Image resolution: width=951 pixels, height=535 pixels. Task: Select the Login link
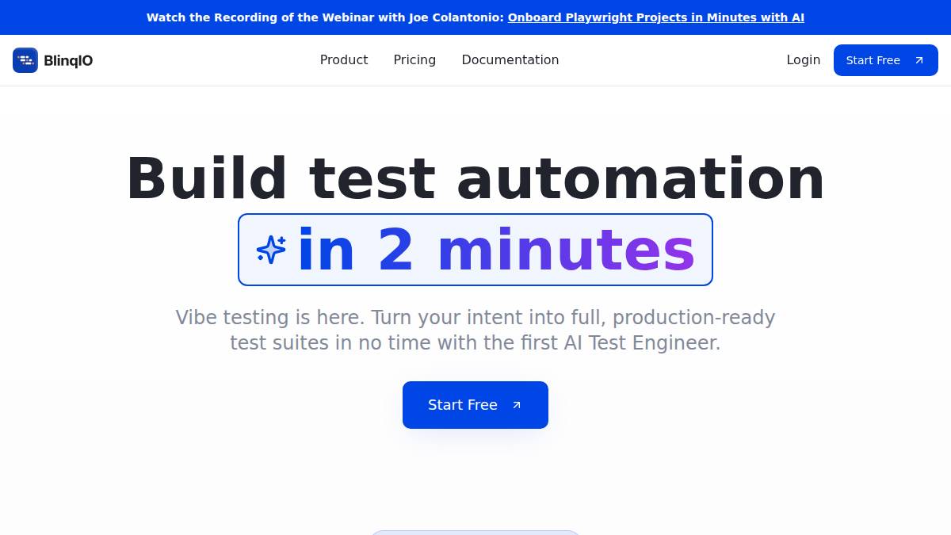point(803,60)
